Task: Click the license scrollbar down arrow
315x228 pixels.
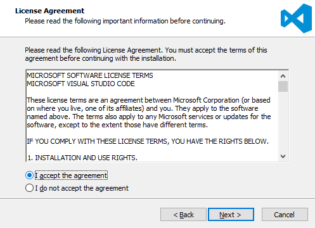Action: (x=283, y=156)
